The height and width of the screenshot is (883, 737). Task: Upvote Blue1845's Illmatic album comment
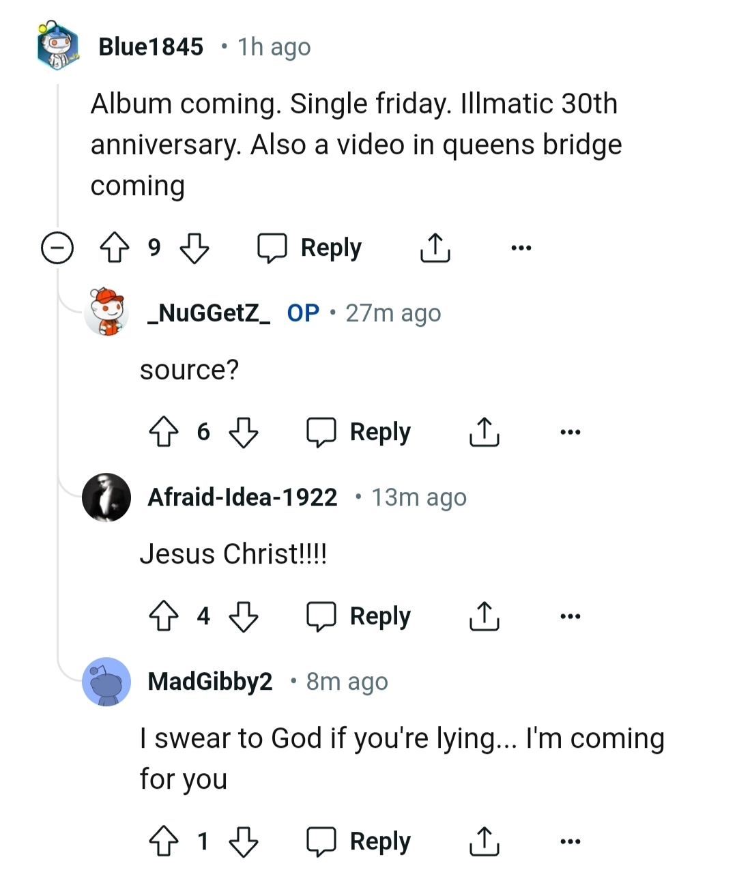115,248
